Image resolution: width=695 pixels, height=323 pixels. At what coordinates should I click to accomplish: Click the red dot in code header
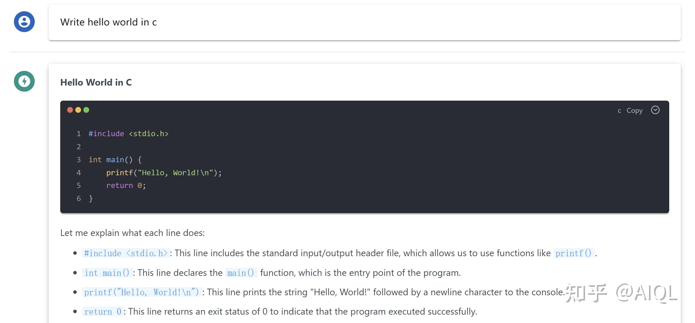pyautogui.click(x=70, y=110)
